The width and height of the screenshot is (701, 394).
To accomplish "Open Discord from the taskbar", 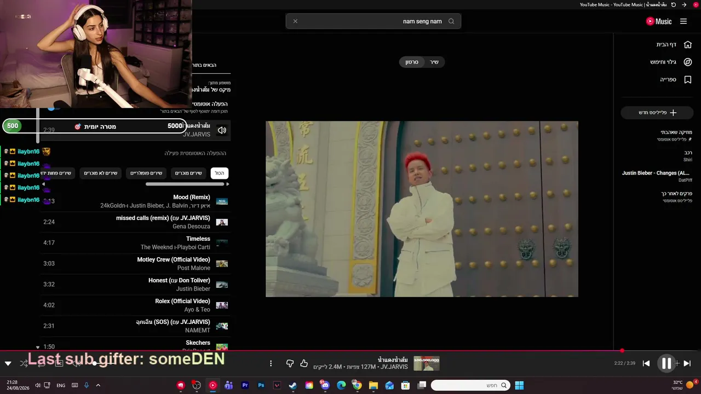I will click(325, 385).
